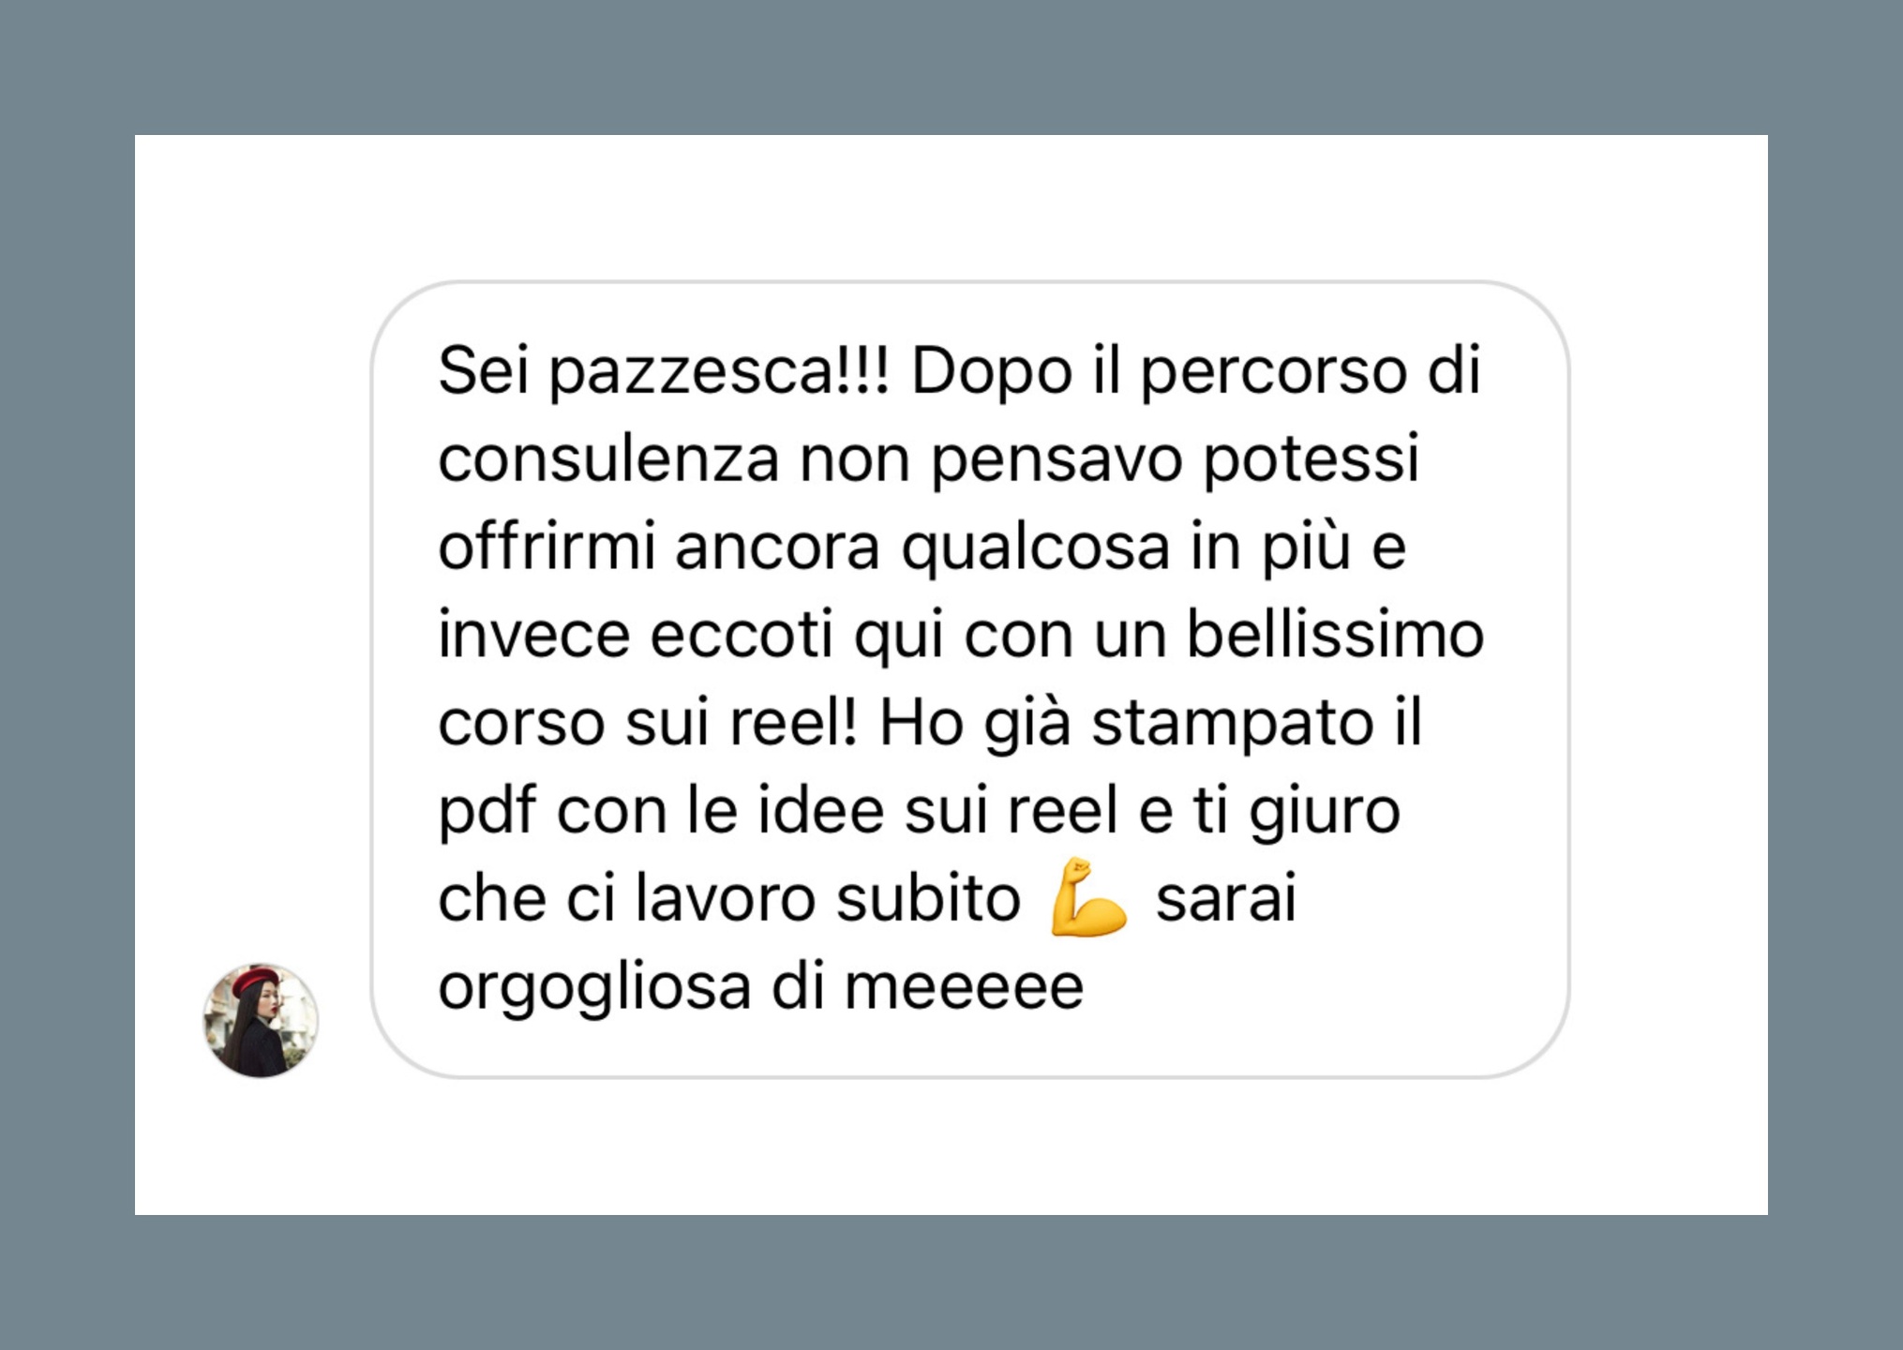The height and width of the screenshot is (1350, 1903).
Task: Click the word "qualcosa" in the text
Action: 1036,548
